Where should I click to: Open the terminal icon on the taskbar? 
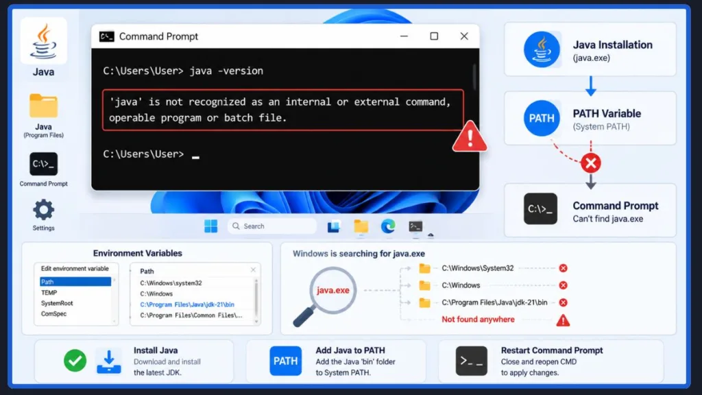click(415, 226)
